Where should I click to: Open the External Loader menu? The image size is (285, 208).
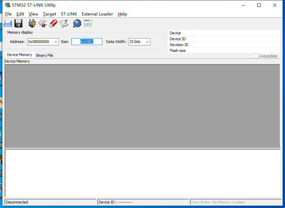click(97, 14)
